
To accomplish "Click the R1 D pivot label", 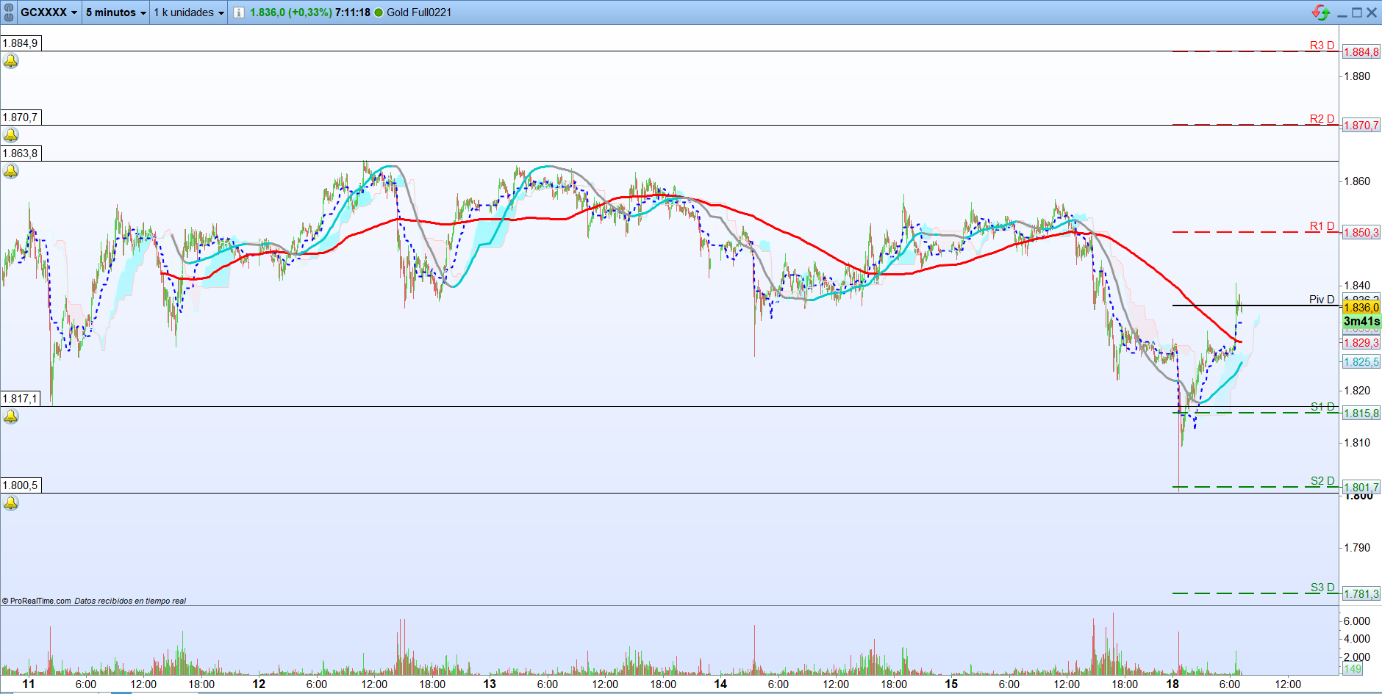I will 1322,226.
